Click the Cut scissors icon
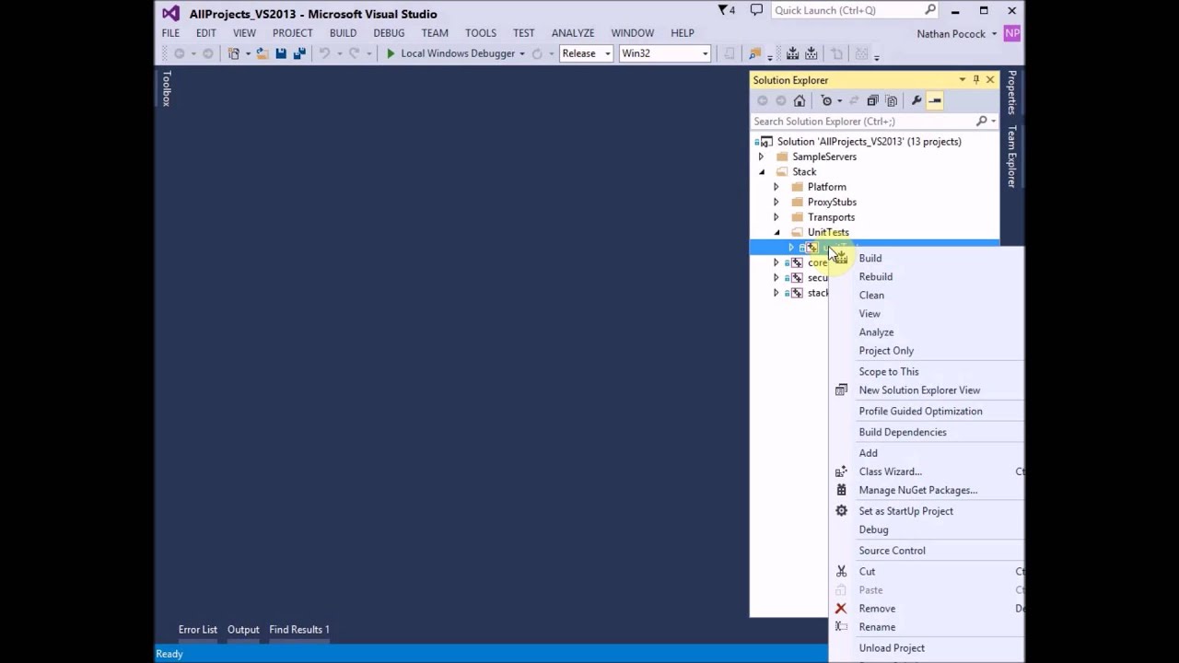 pyautogui.click(x=841, y=571)
